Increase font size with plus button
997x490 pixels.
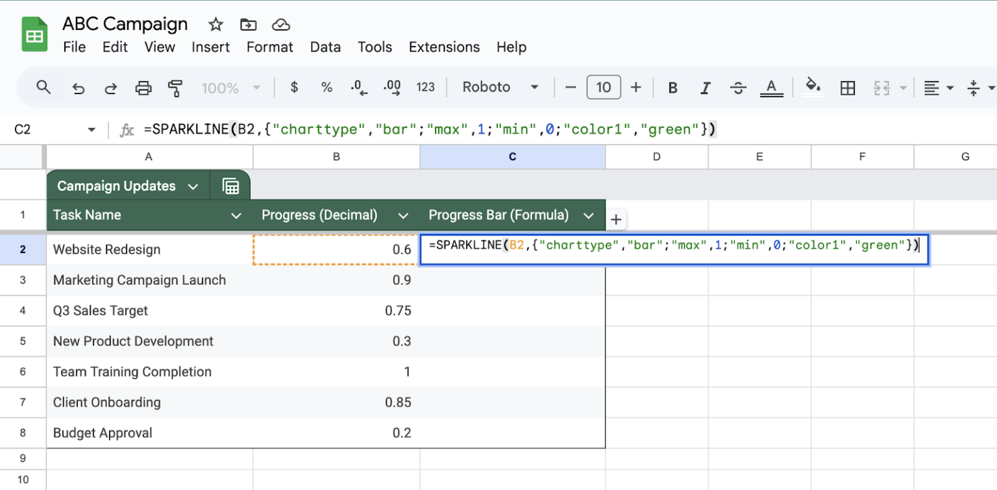point(634,87)
